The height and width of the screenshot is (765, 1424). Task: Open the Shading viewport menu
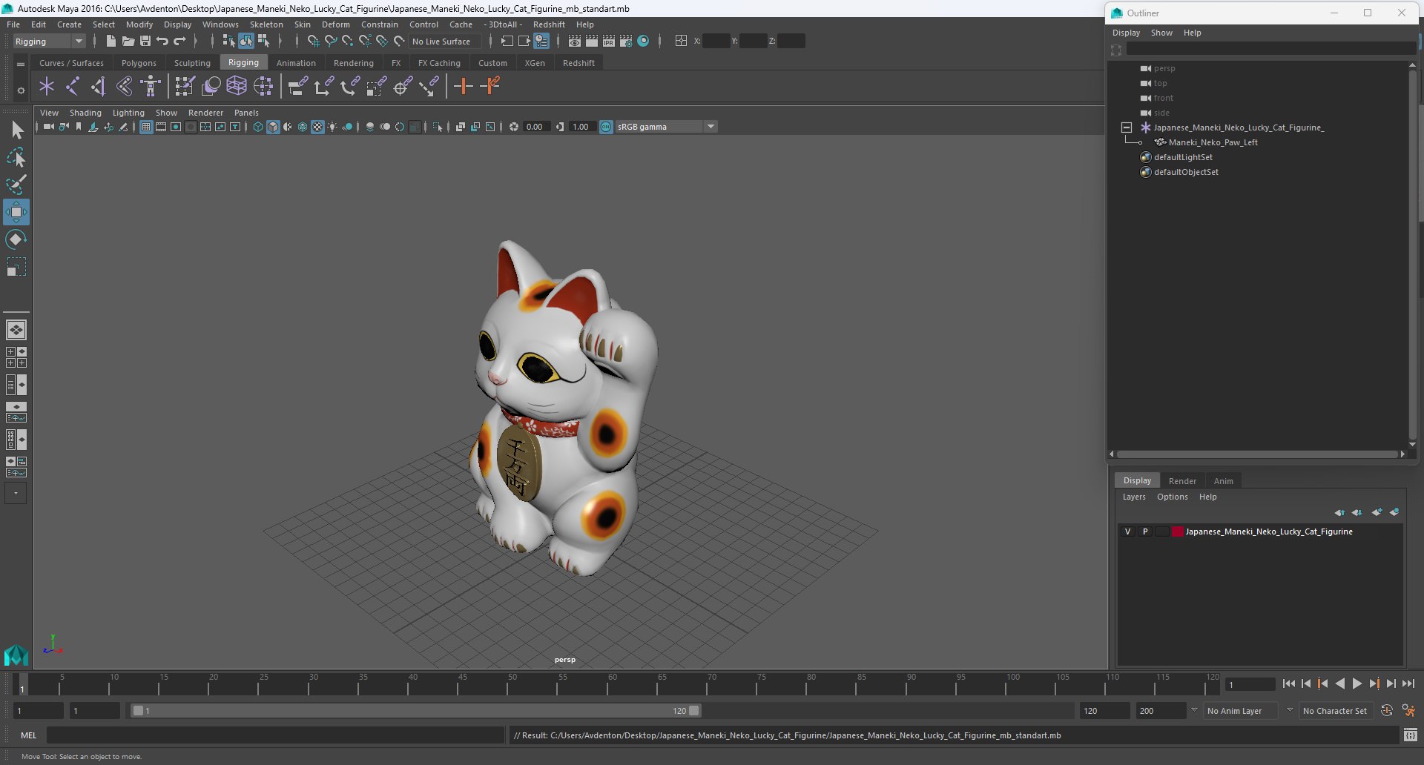pyautogui.click(x=85, y=113)
